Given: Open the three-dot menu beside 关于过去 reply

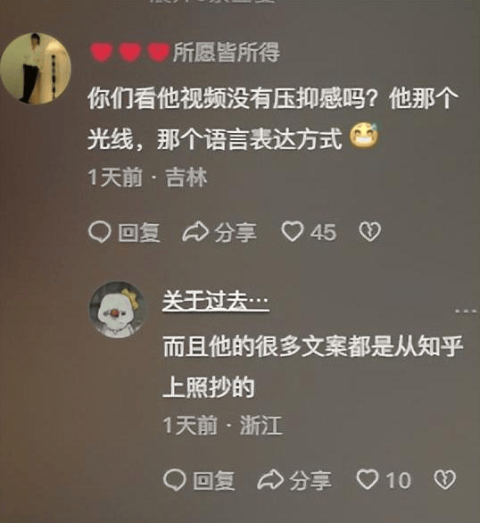Looking at the screenshot, I should pyautogui.click(x=466, y=311).
